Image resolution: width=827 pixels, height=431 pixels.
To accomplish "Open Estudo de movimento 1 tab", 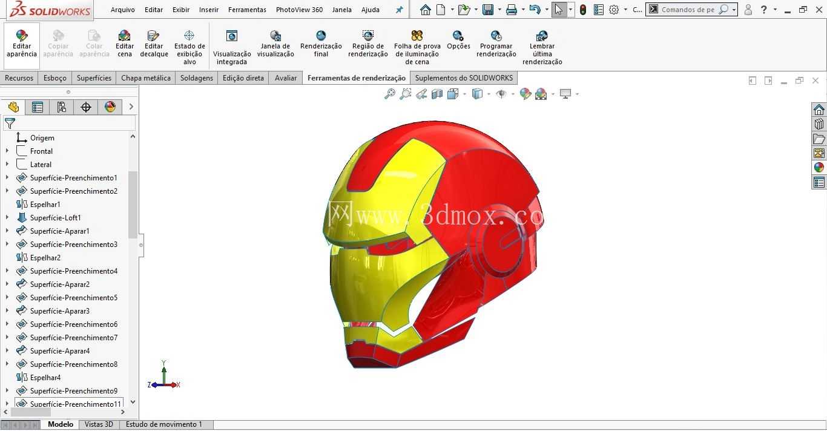I will (164, 424).
